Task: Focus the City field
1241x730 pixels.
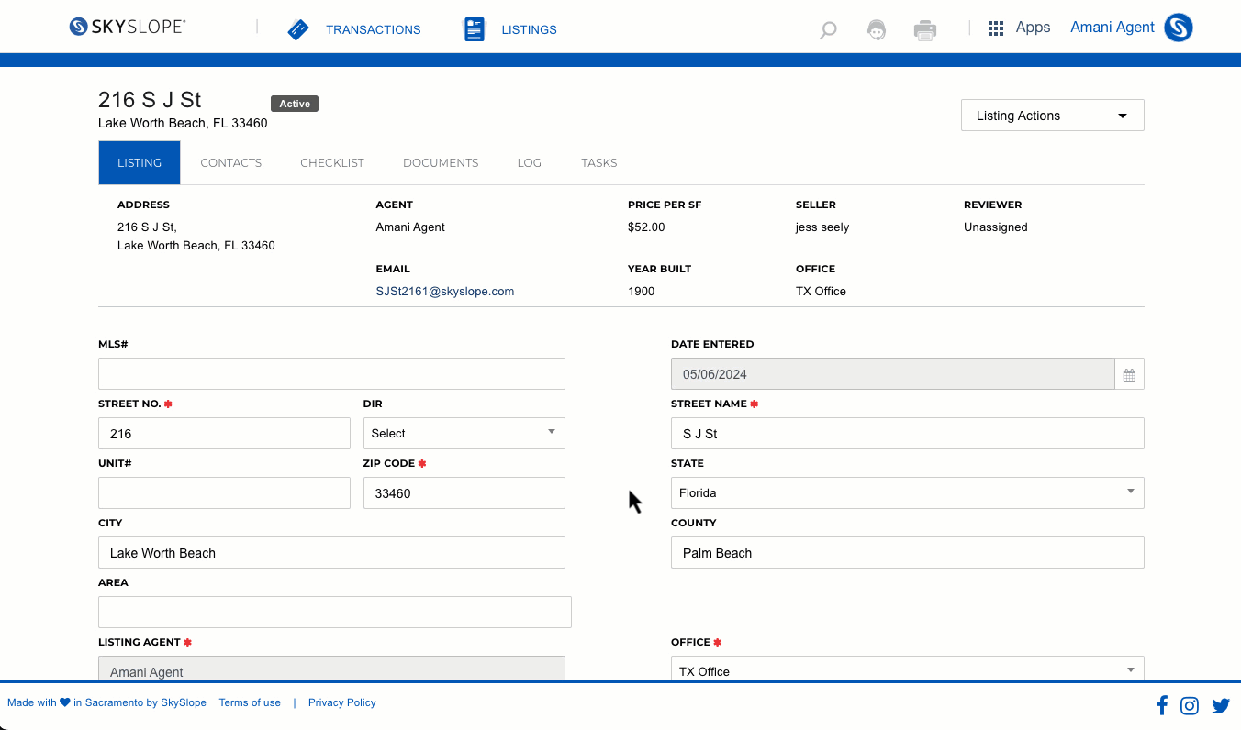Action: coord(331,552)
